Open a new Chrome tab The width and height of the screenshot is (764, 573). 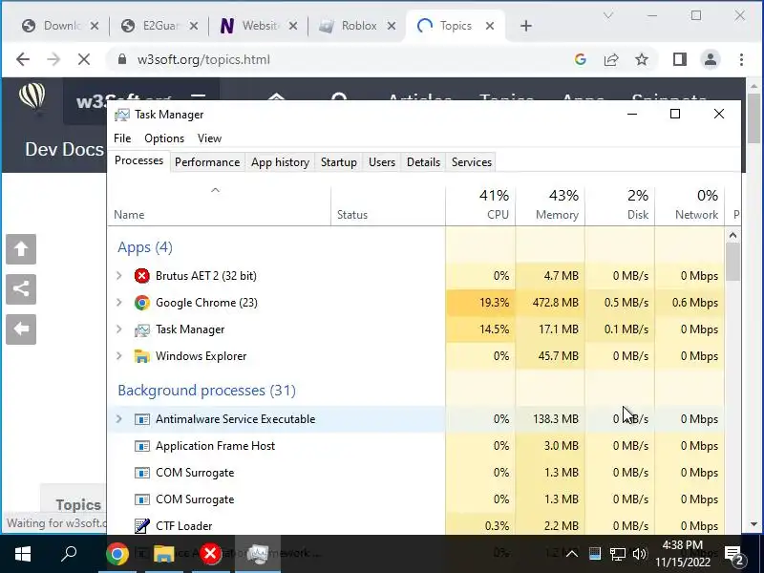coord(526,26)
